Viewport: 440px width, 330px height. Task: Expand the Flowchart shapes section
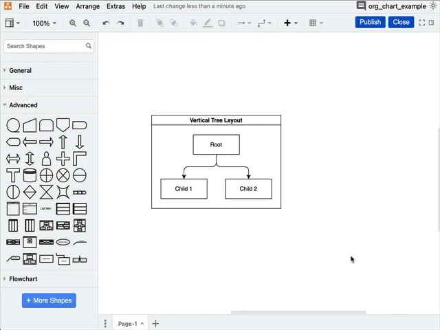23,279
